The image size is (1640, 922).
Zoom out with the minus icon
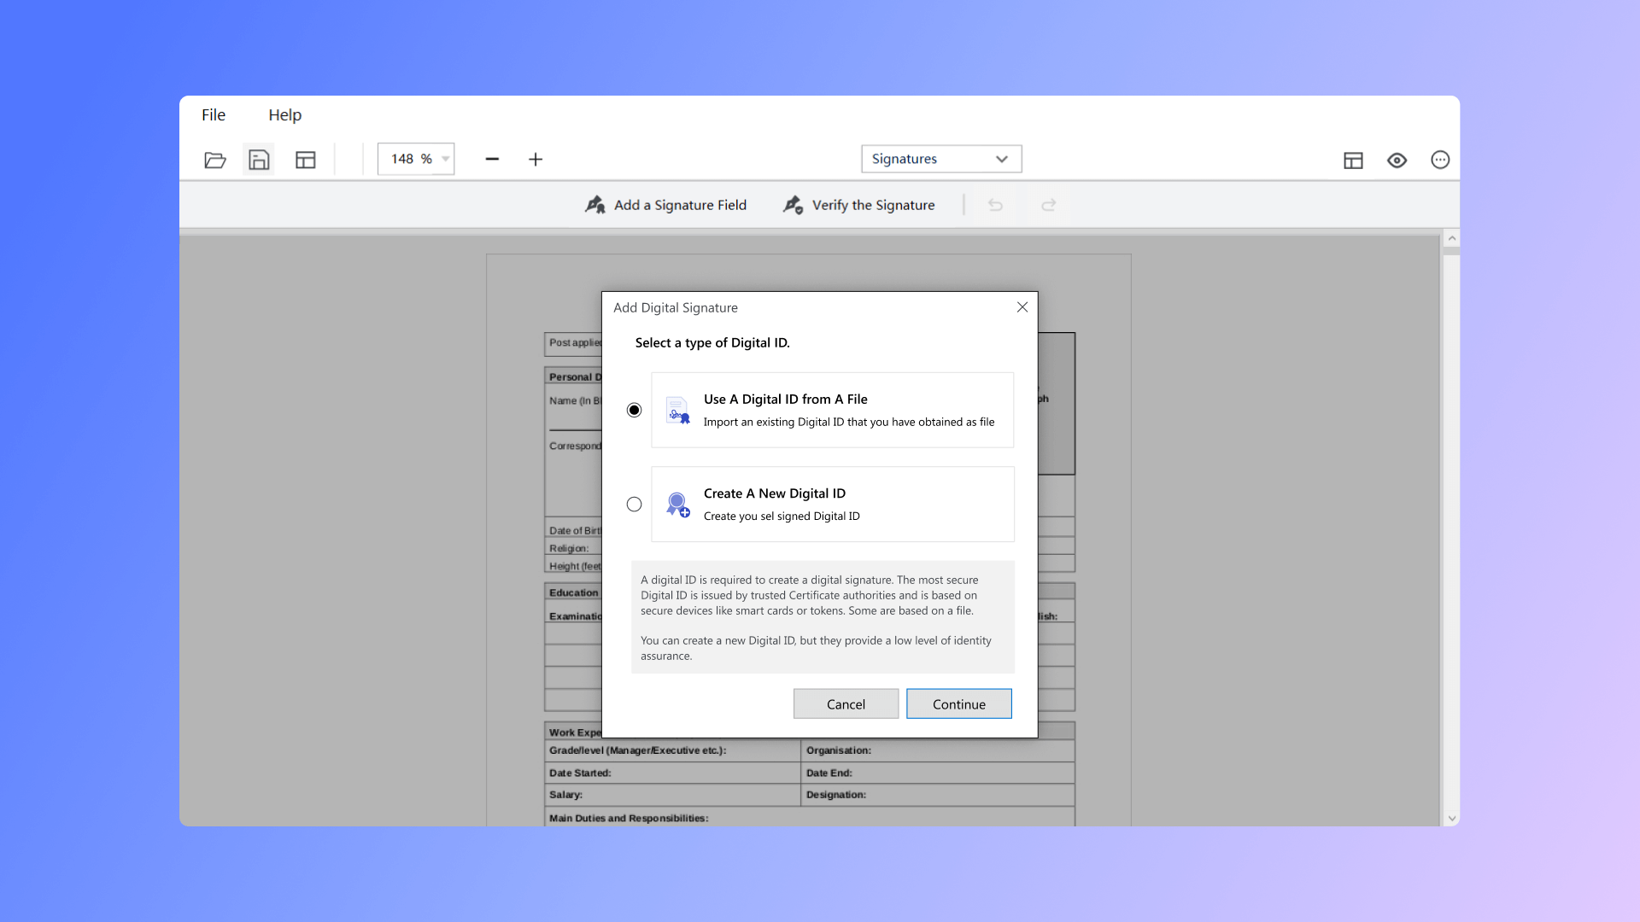coord(493,160)
